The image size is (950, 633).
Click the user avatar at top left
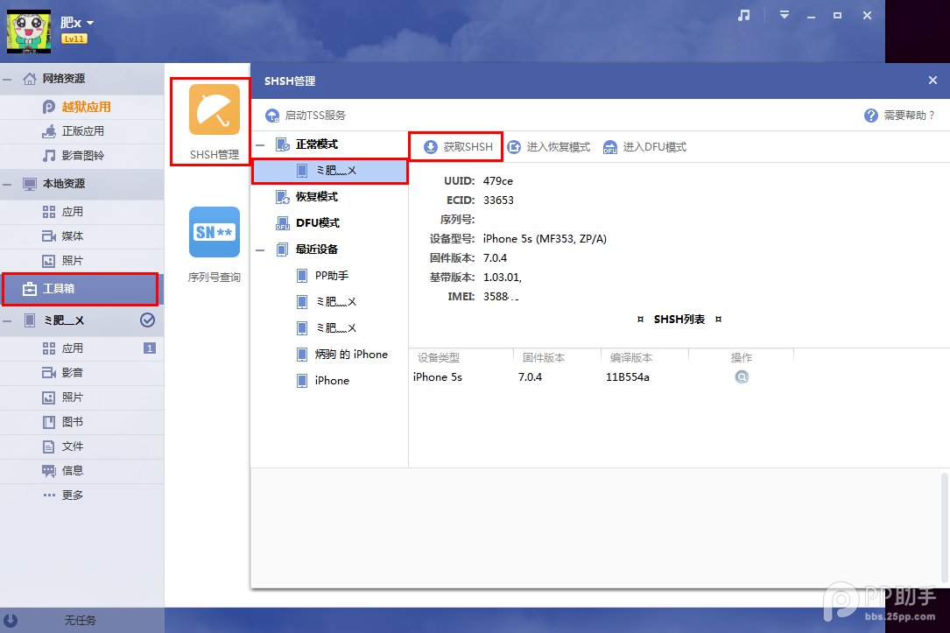(x=28, y=31)
